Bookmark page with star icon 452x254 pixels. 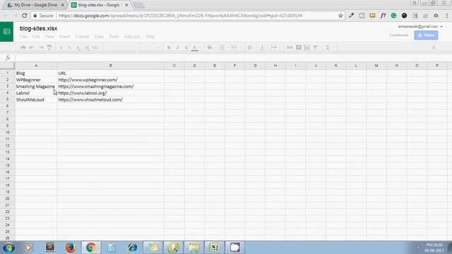(340, 16)
